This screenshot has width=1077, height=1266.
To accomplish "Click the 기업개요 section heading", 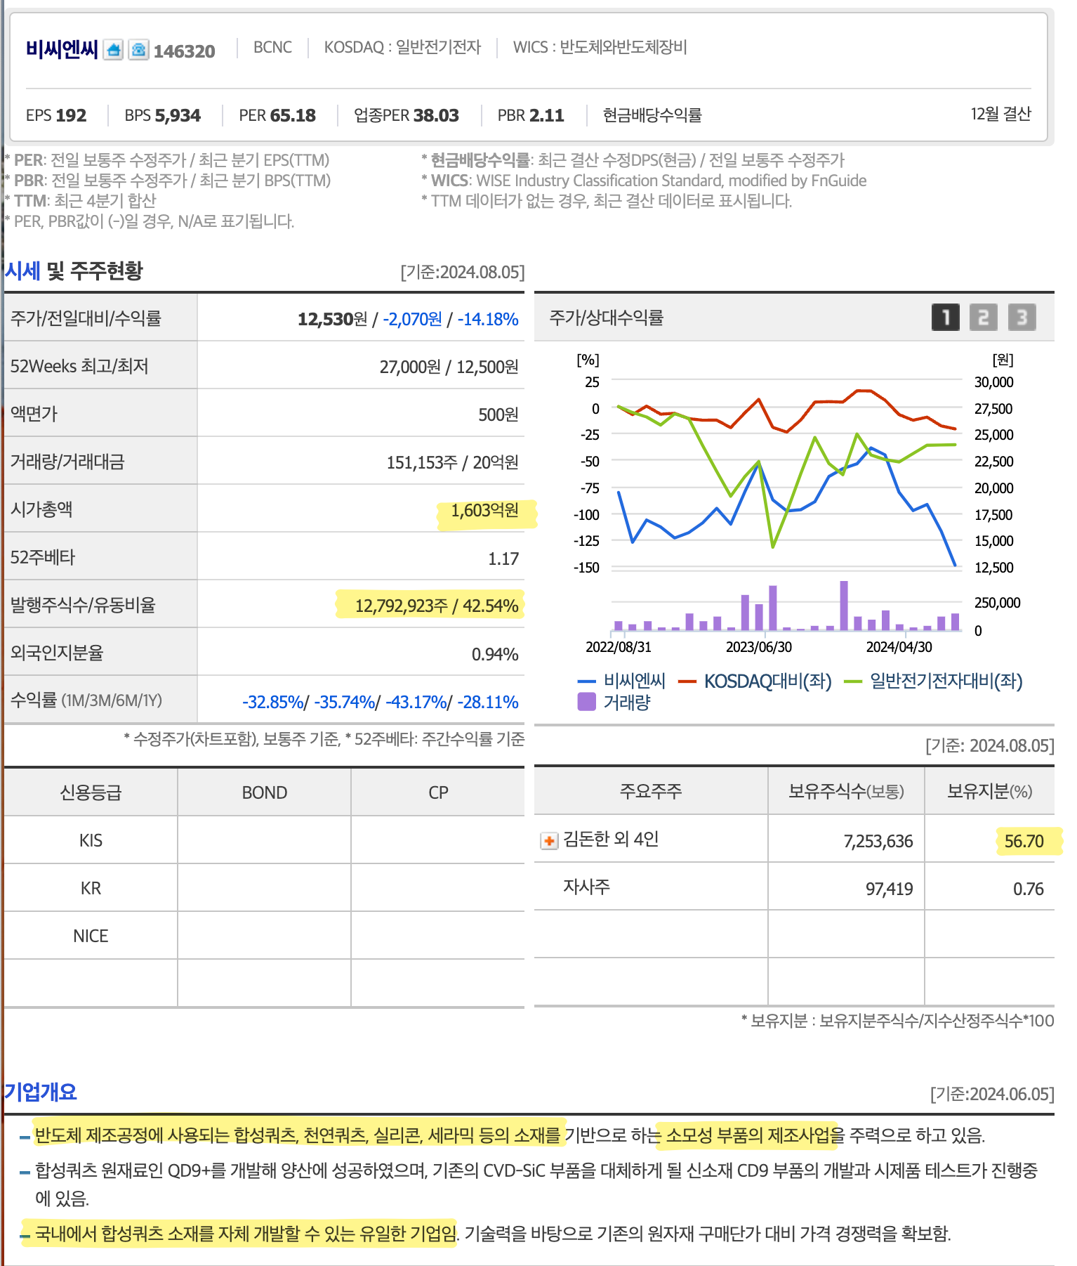I will (41, 1092).
